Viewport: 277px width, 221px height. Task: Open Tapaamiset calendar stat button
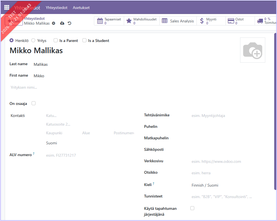point(109,21)
